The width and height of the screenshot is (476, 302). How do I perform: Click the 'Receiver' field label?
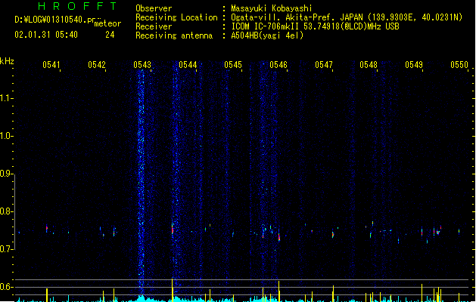(154, 26)
